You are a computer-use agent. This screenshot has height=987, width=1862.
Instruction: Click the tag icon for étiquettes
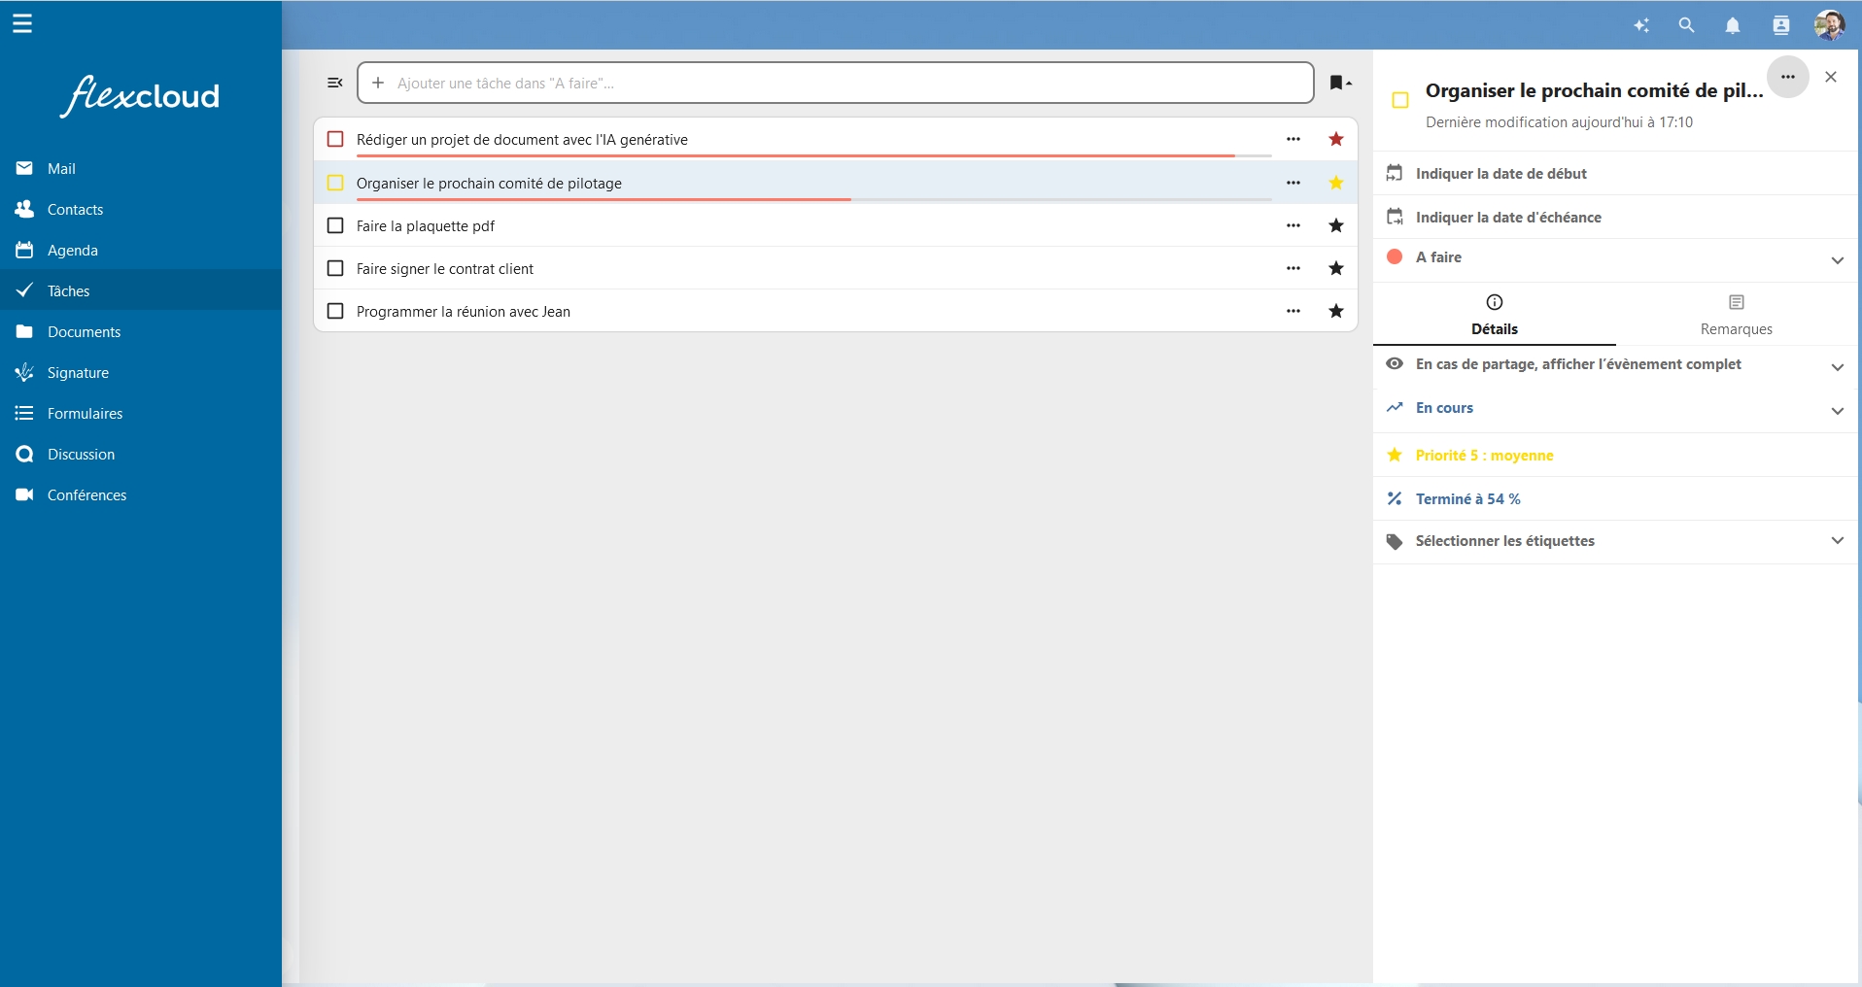1395,542
